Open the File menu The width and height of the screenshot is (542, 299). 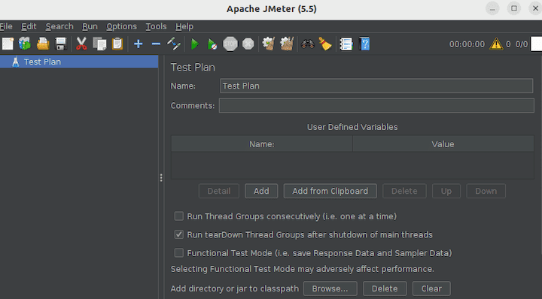coord(6,26)
